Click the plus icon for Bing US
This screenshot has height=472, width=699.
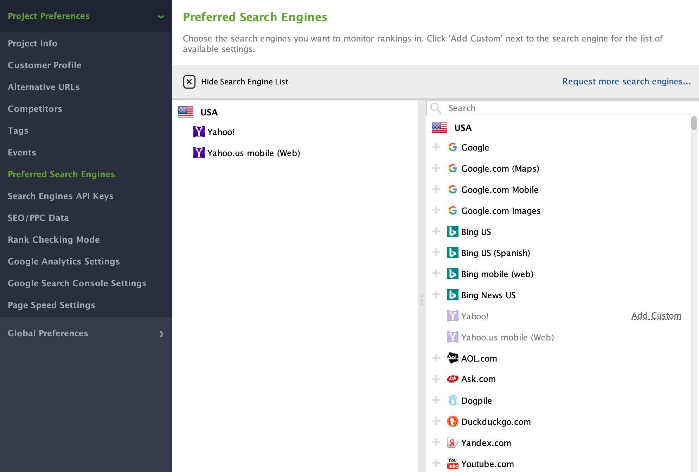pyautogui.click(x=436, y=231)
